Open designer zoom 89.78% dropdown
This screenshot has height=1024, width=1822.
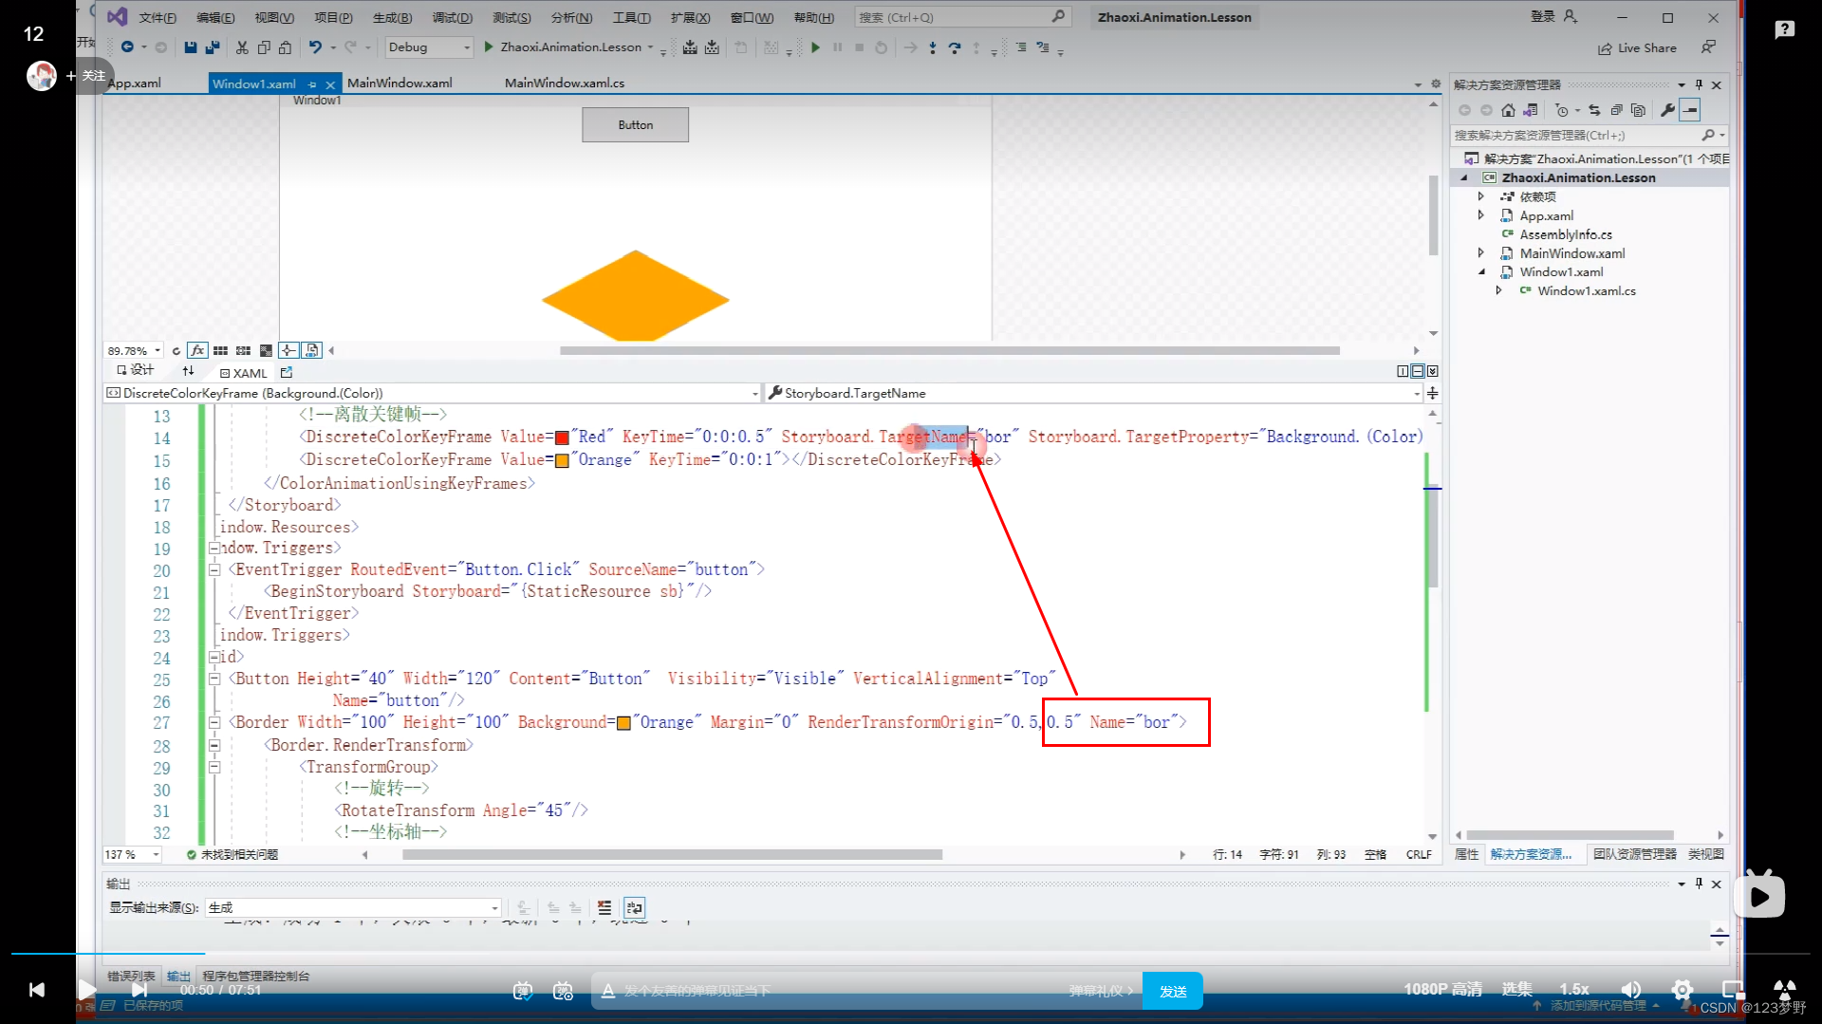(133, 351)
